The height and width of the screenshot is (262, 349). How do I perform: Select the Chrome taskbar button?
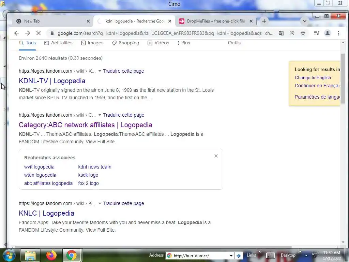72,255
